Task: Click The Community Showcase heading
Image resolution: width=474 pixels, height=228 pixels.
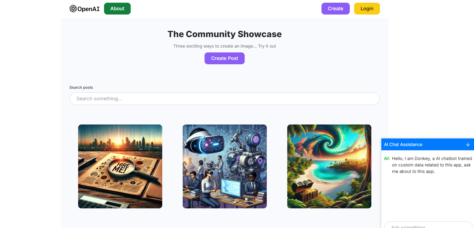Action: (x=224, y=34)
